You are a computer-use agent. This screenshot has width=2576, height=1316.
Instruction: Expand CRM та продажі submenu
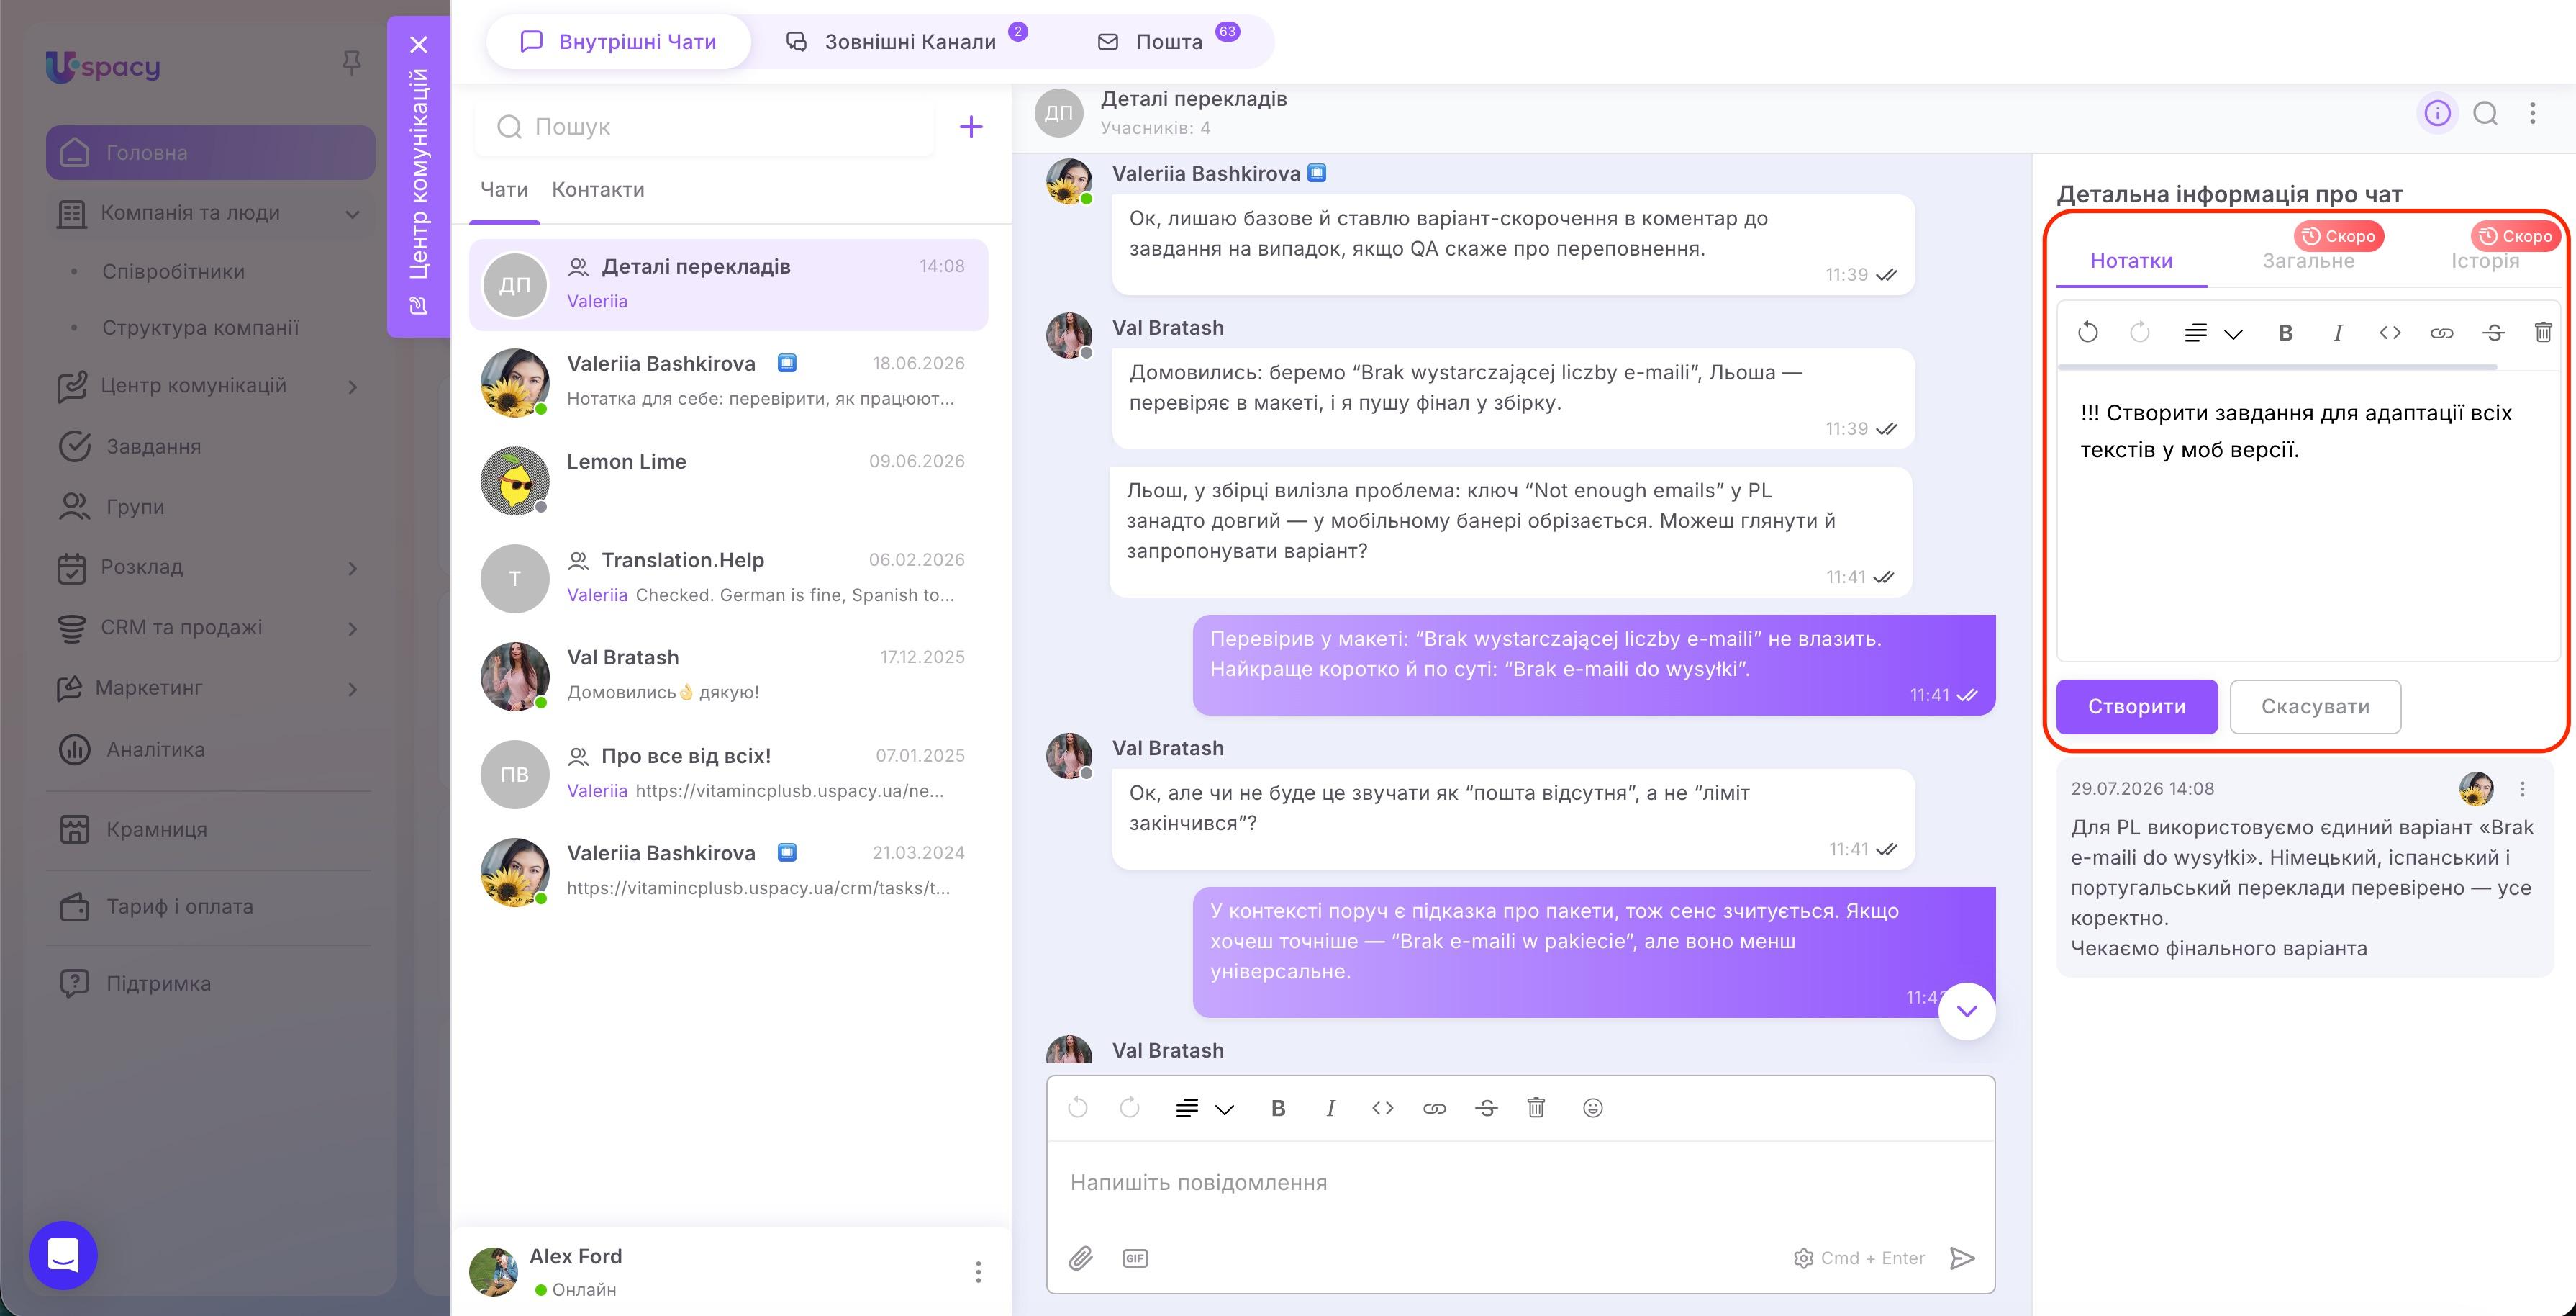coord(352,628)
